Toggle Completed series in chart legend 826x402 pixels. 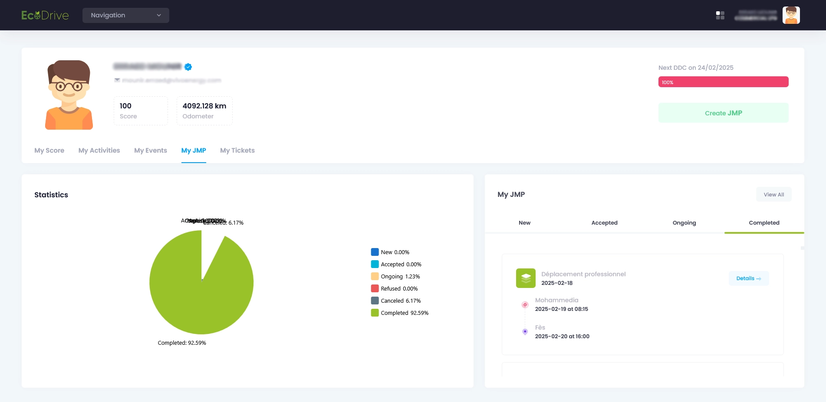click(x=399, y=313)
